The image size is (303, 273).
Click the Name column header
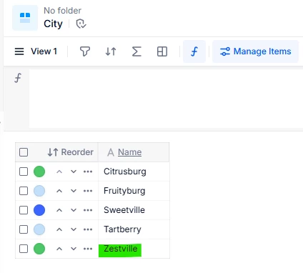(x=129, y=152)
